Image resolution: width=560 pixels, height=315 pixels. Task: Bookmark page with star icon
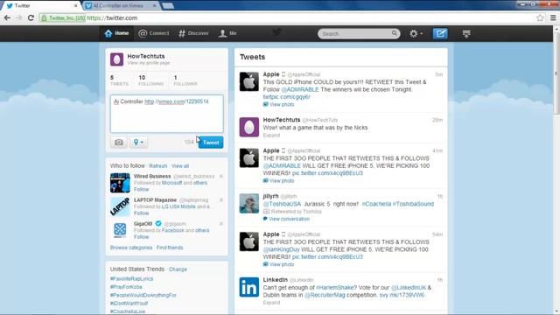[540, 17]
